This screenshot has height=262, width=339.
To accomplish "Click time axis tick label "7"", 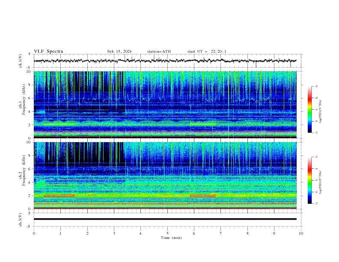I will pos(221,233).
